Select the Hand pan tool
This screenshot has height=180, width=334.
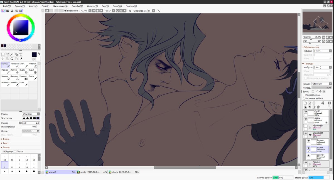(x=16, y=59)
